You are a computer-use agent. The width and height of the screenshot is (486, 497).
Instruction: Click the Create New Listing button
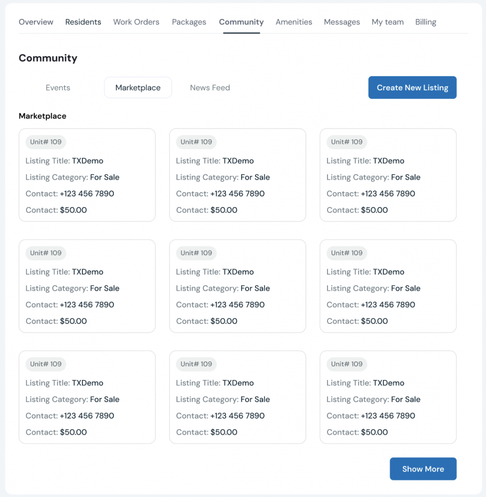click(x=412, y=87)
